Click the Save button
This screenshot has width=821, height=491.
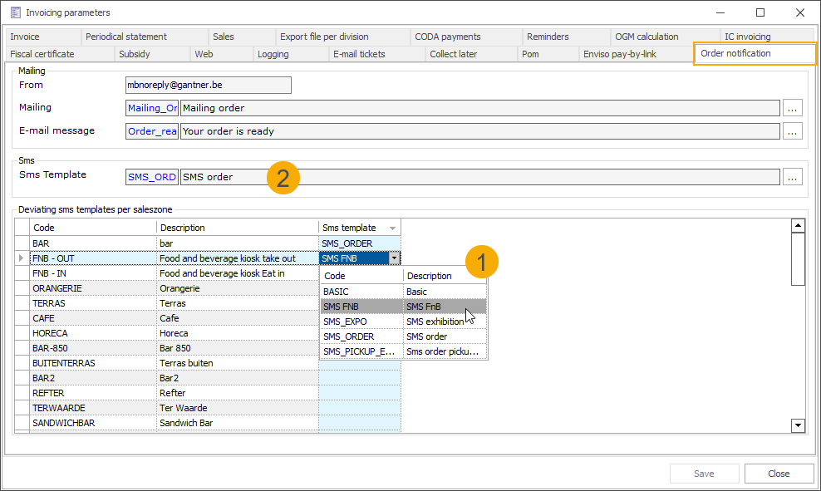pos(704,474)
